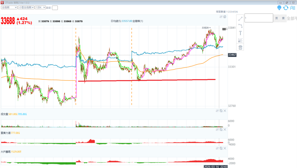Delete drawings with the trash icon
The height and width of the screenshot is (168, 297).
[x=240, y=47]
